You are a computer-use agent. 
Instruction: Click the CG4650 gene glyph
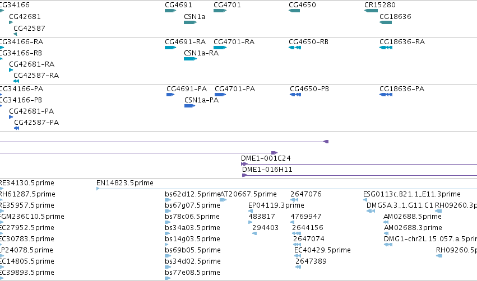click(x=294, y=11)
